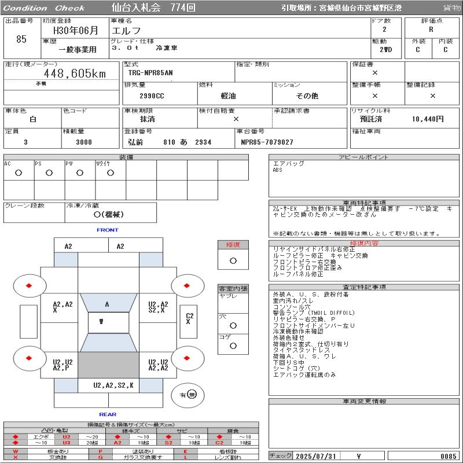Click the red K legend label
Image resolution: width=463 pixels, height=463 pixels.
click(x=185, y=451)
